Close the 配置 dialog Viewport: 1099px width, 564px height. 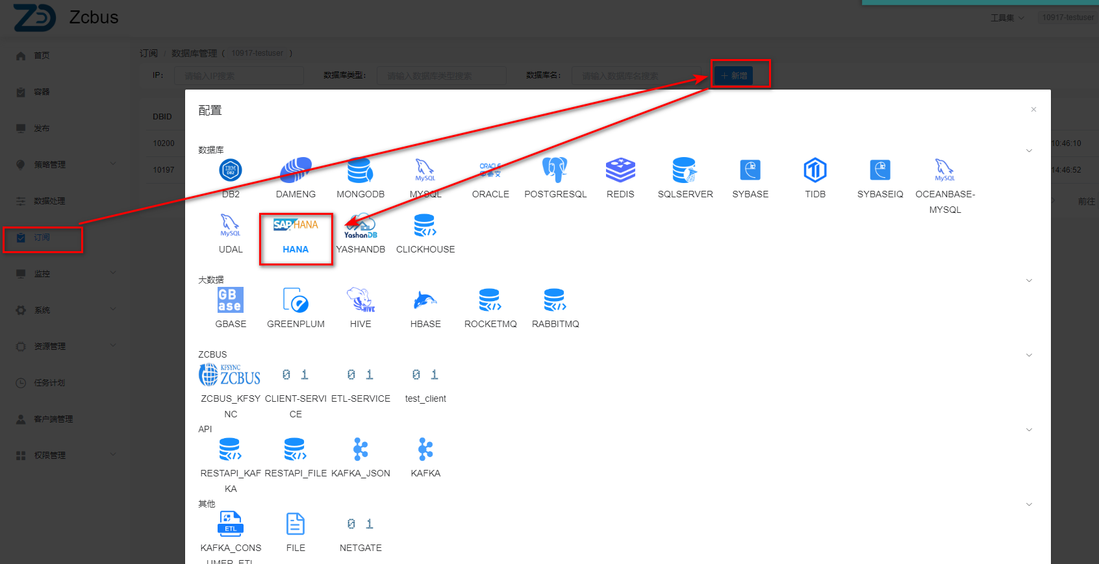1033,110
